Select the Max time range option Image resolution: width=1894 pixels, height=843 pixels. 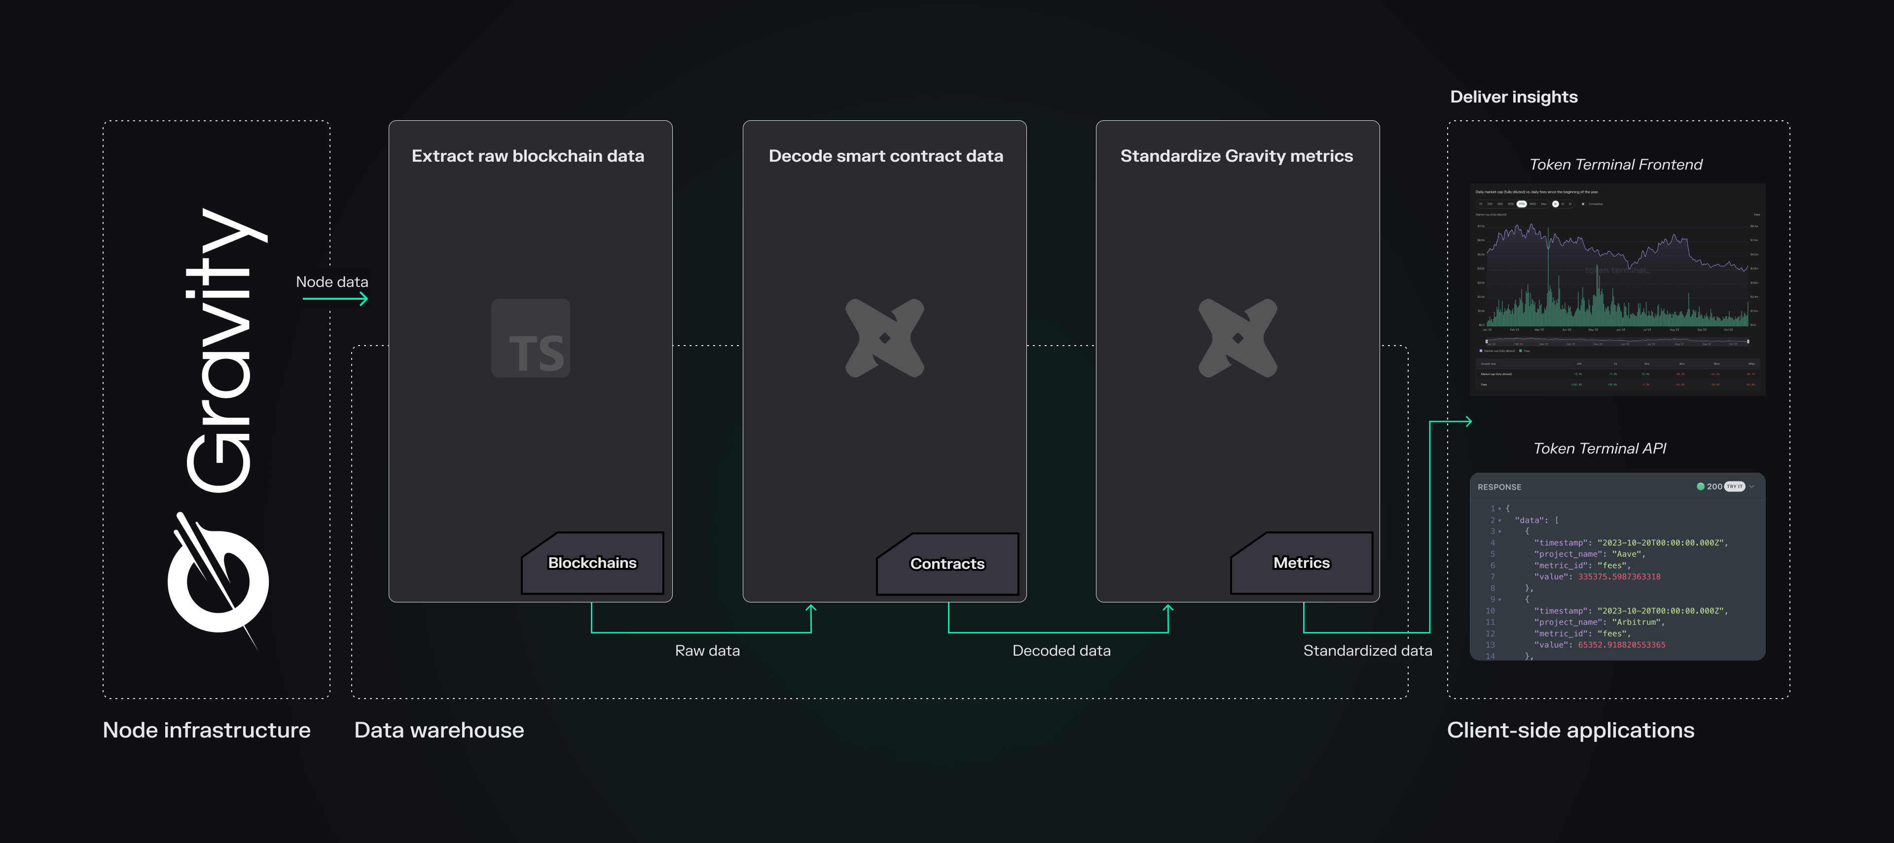point(1544,204)
